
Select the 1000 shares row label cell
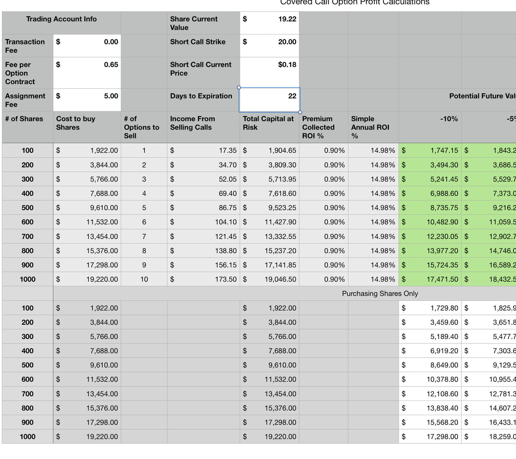(x=27, y=279)
